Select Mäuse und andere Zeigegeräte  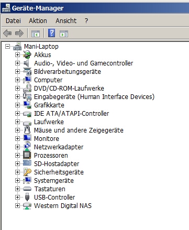pyautogui.click(x=79, y=130)
